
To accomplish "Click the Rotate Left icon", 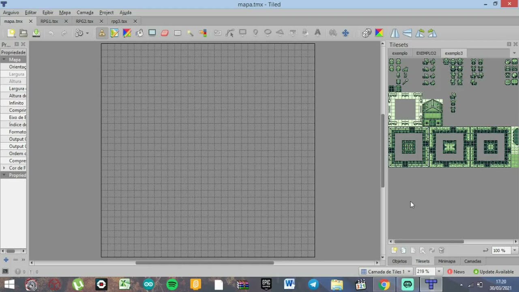I will pos(420,33).
